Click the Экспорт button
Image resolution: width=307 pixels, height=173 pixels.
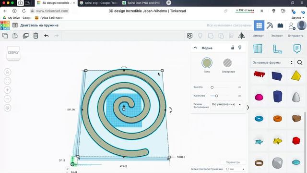click(x=277, y=36)
